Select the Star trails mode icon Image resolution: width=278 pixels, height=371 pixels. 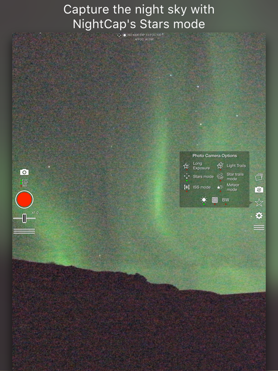click(x=220, y=176)
